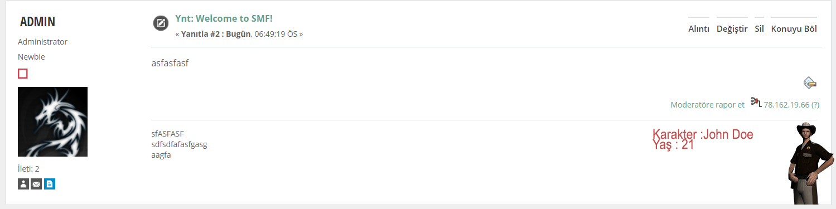Click the IP network tracker icon
The height and width of the screenshot is (209, 836).
point(756,101)
